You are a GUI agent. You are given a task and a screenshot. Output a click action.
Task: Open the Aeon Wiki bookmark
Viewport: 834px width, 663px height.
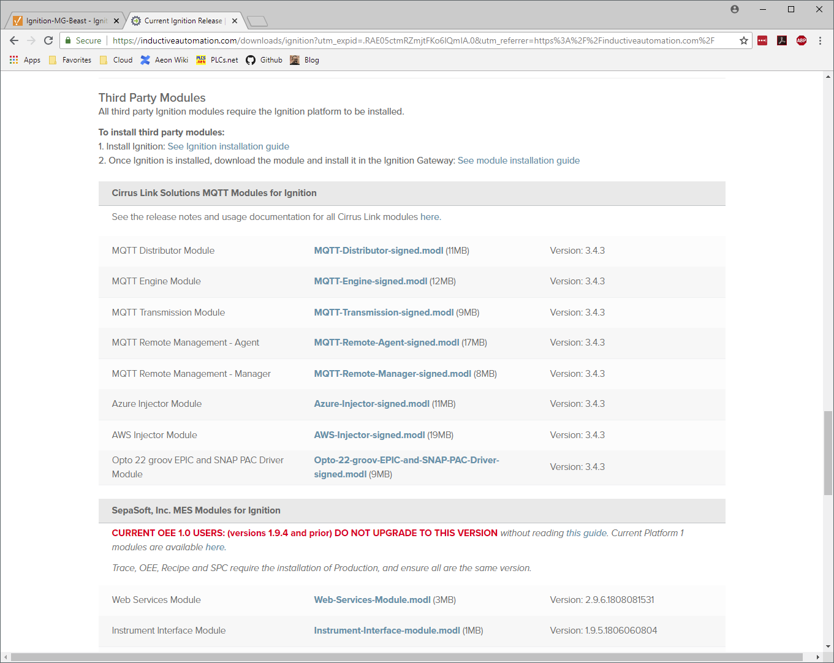coord(164,60)
